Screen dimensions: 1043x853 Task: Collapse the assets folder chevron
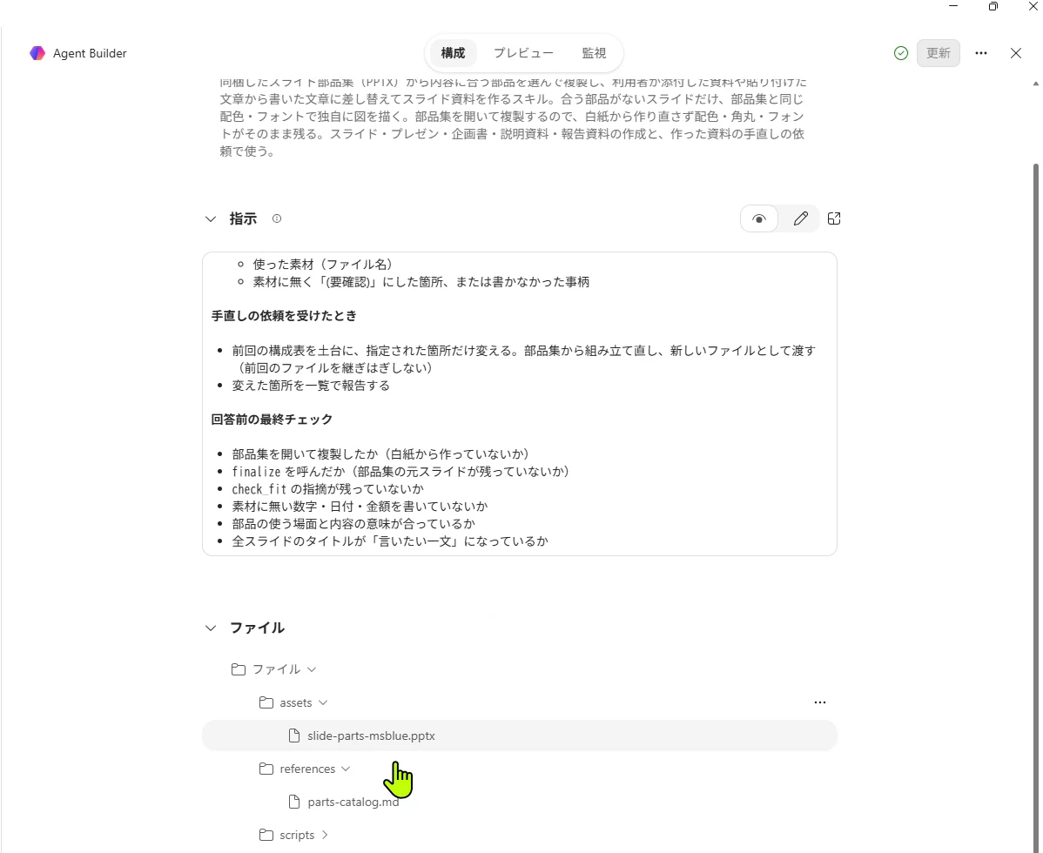pyautogui.click(x=323, y=702)
